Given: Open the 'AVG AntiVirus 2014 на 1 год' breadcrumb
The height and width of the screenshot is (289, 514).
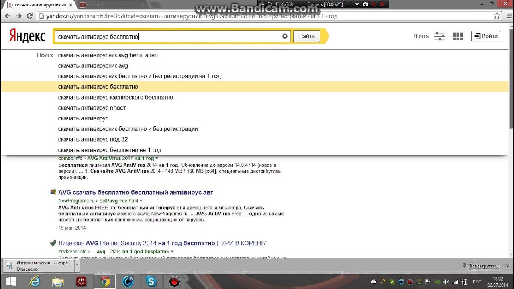Looking at the screenshot, I should 120,159.
